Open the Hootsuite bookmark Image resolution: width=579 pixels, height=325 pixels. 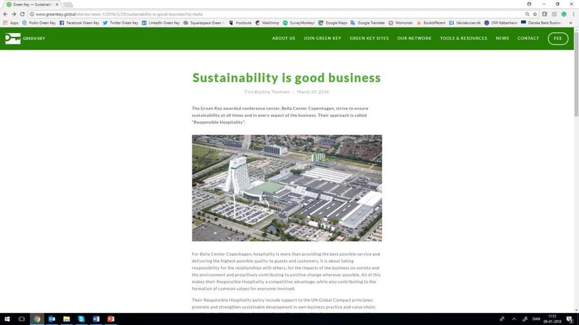(x=240, y=23)
